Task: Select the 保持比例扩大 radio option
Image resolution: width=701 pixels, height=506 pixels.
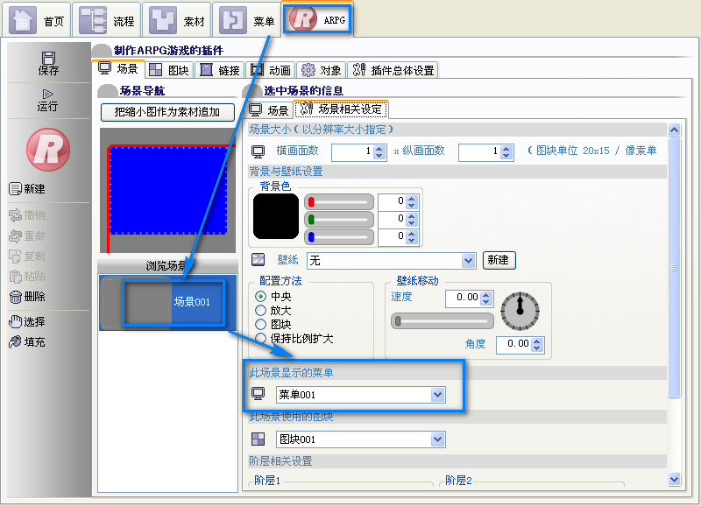Action: [260, 339]
